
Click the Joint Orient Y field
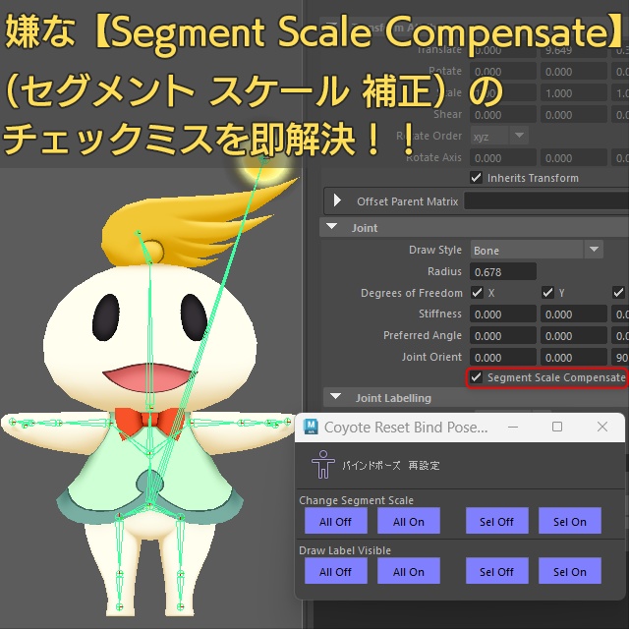point(574,357)
